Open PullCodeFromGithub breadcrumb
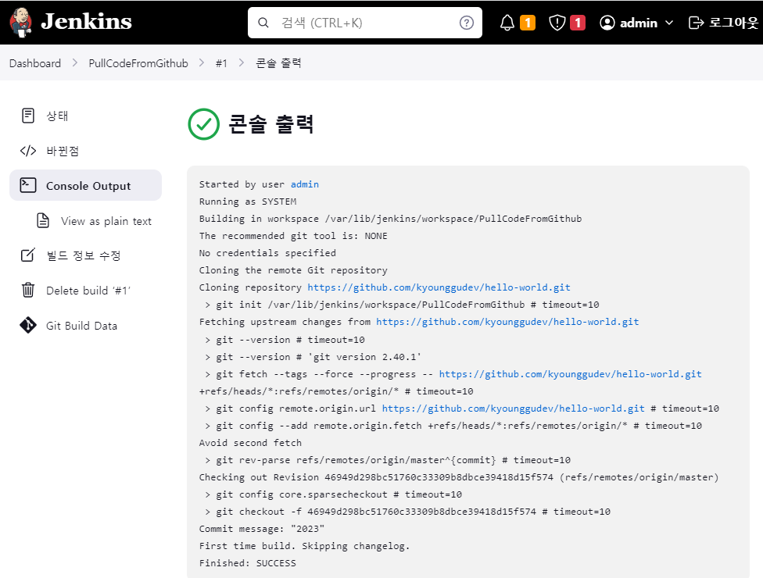The width and height of the screenshot is (763, 578). [138, 63]
